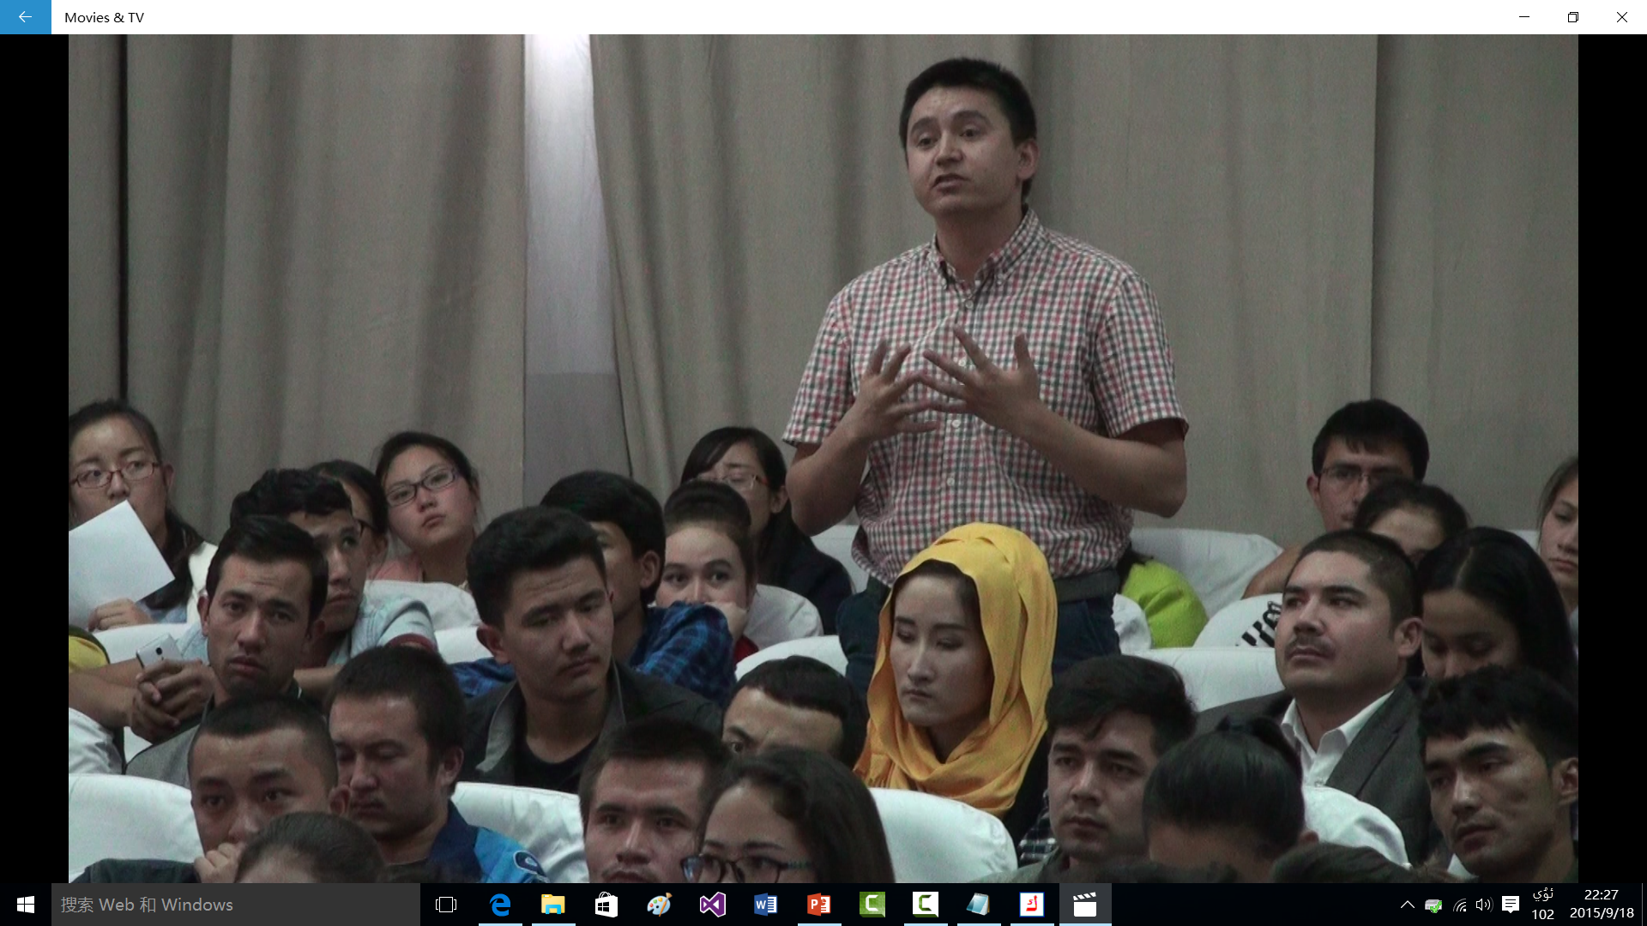The image size is (1647, 926).
Task: Open File Explorer from the taskbar
Action: [x=553, y=905]
